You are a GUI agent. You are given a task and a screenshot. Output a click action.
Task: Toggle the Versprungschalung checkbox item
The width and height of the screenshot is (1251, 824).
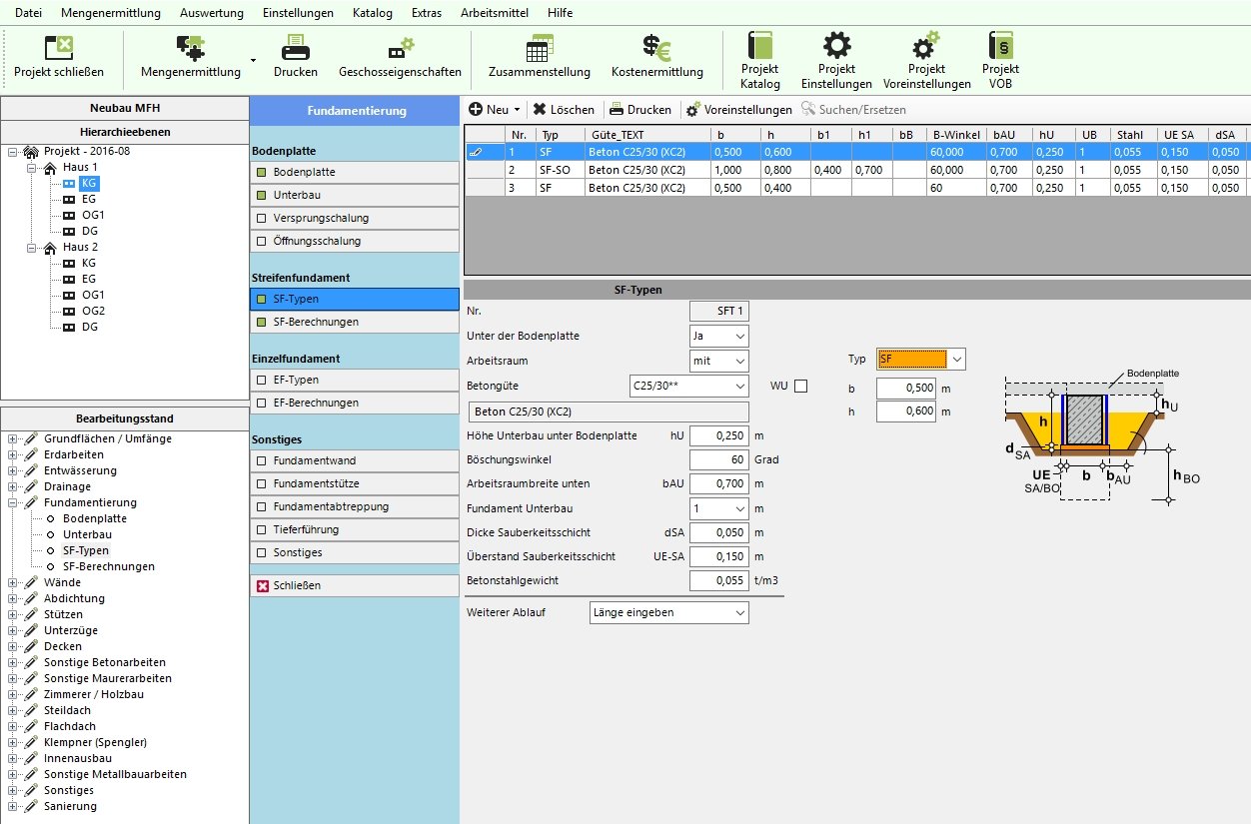coord(263,218)
